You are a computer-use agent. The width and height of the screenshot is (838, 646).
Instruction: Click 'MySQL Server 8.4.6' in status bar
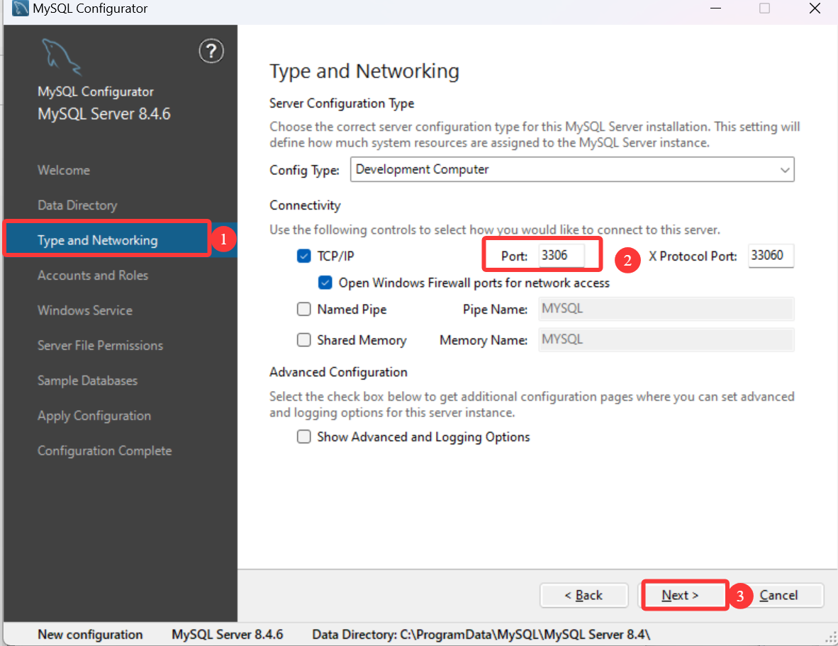point(227,635)
